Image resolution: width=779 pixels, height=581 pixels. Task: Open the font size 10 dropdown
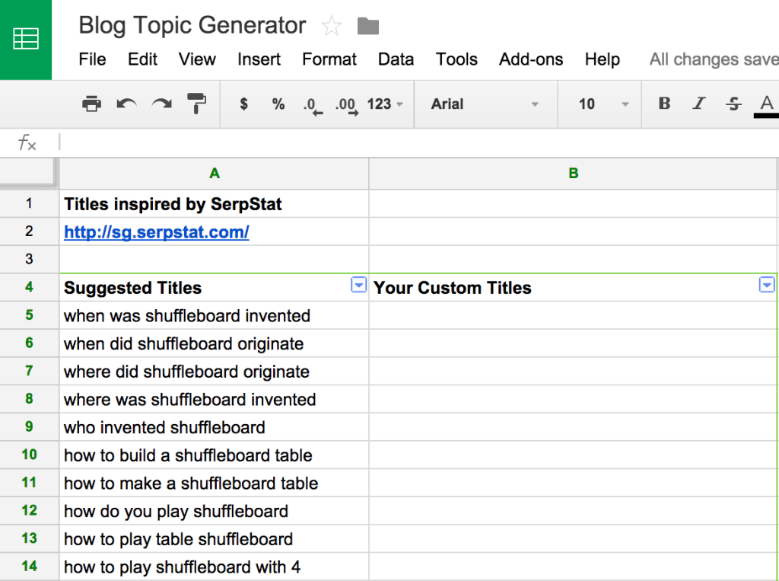click(603, 104)
